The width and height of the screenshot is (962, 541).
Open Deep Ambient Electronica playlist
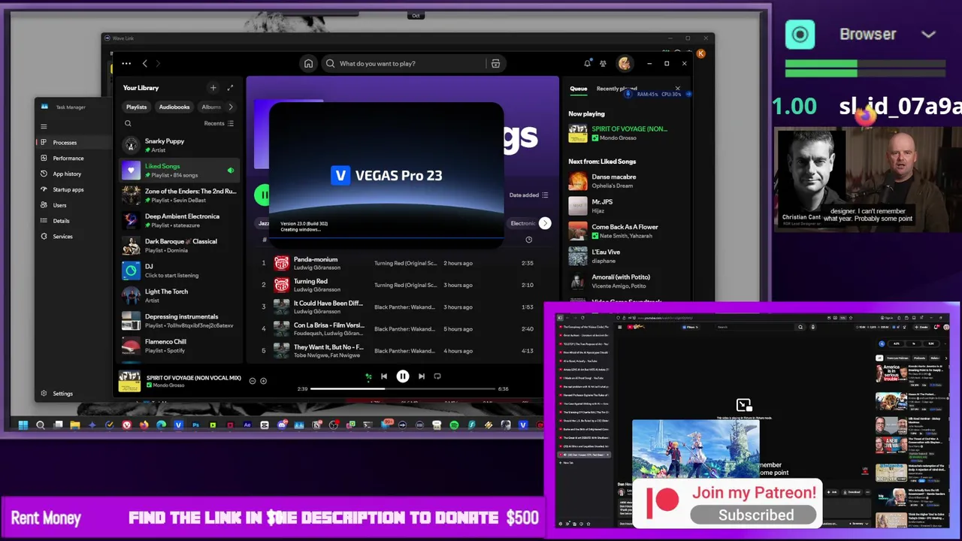(180, 220)
